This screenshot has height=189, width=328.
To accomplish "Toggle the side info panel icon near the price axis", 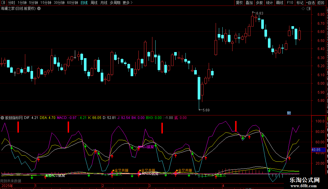I will point(309,9).
